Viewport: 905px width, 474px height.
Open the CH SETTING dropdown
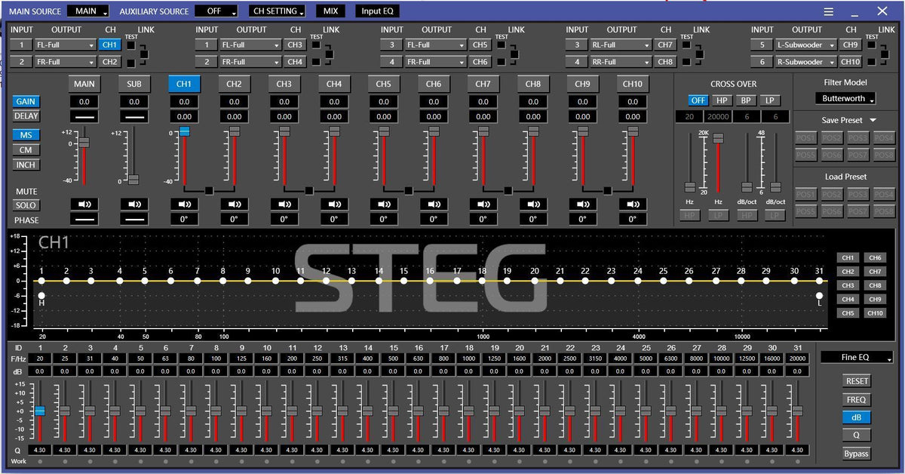[x=278, y=11]
